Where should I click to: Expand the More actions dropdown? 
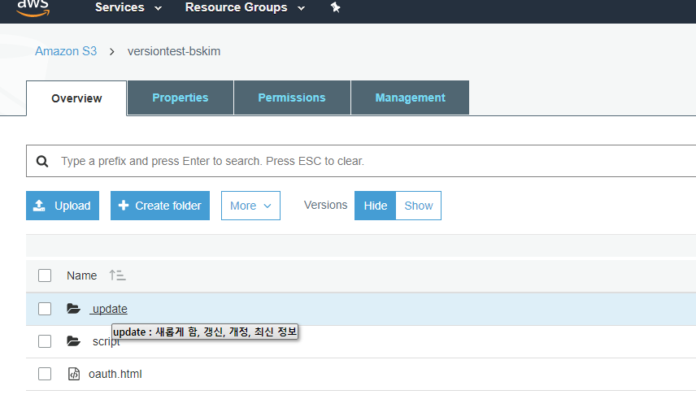tap(250, 206)
